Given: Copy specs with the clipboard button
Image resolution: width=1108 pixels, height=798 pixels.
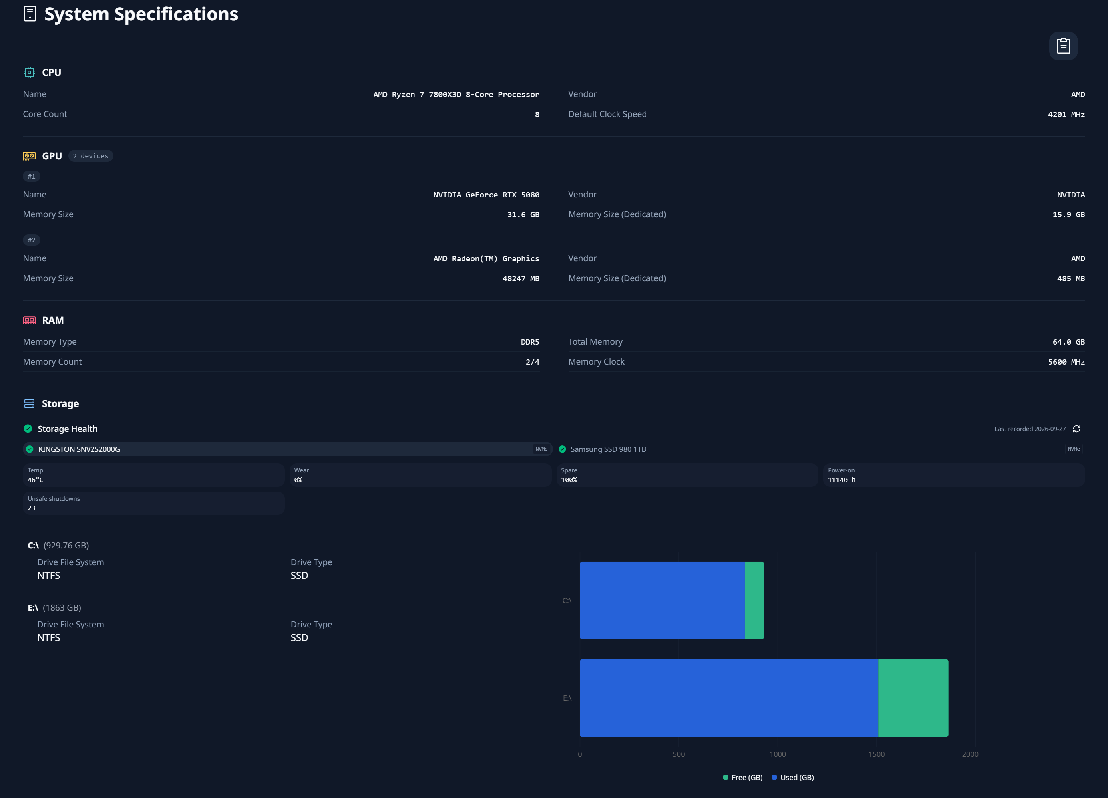Looking at the screenshot, I should coord(1063,46).
